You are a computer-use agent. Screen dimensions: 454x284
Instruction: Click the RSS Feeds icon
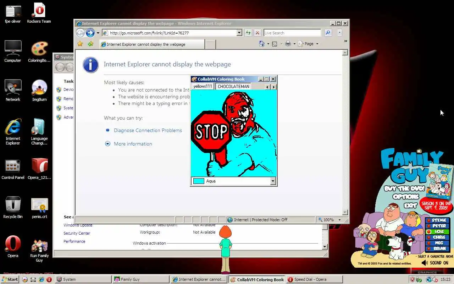click(x=275, y=44)
